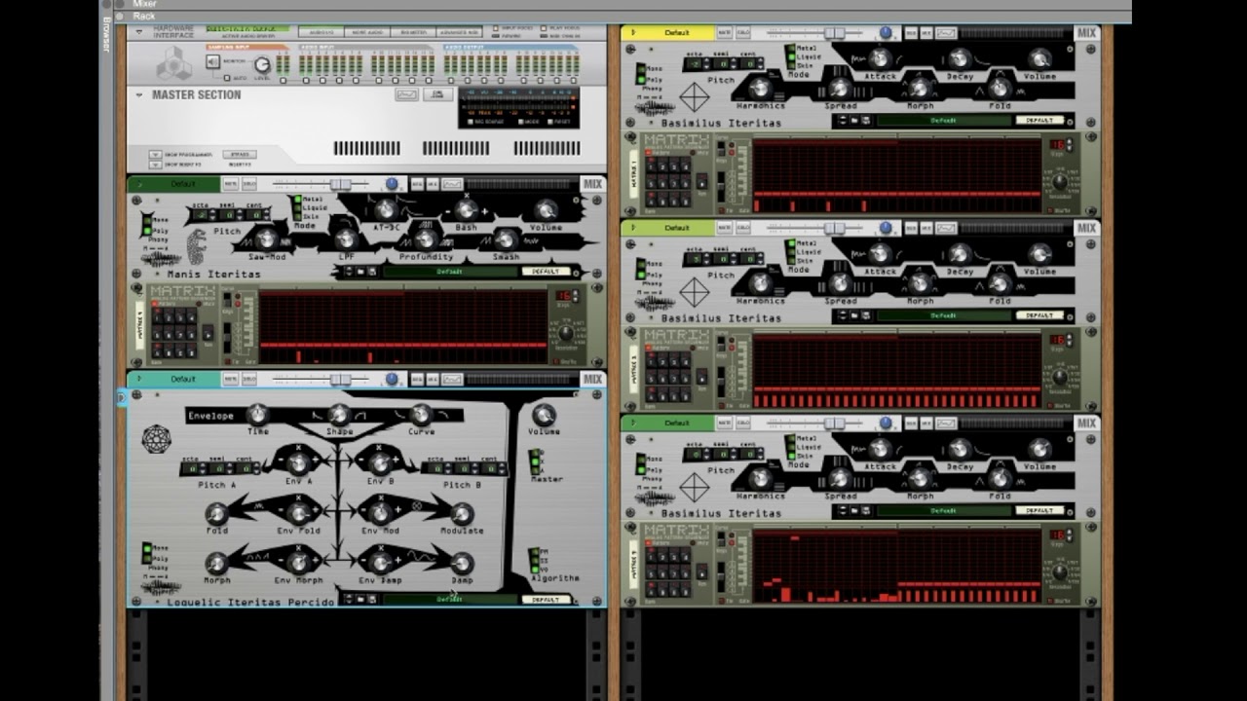1247x701 pixels.
Task: Fold the Loquelic mix channel strip
Action: click(x=139, y=379)
